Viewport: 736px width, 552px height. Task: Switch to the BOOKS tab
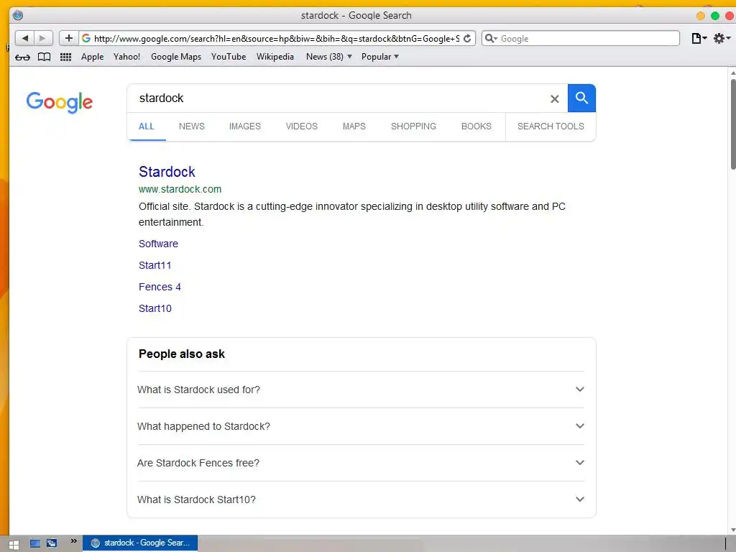pyautogui.click(x=477, y=126)
